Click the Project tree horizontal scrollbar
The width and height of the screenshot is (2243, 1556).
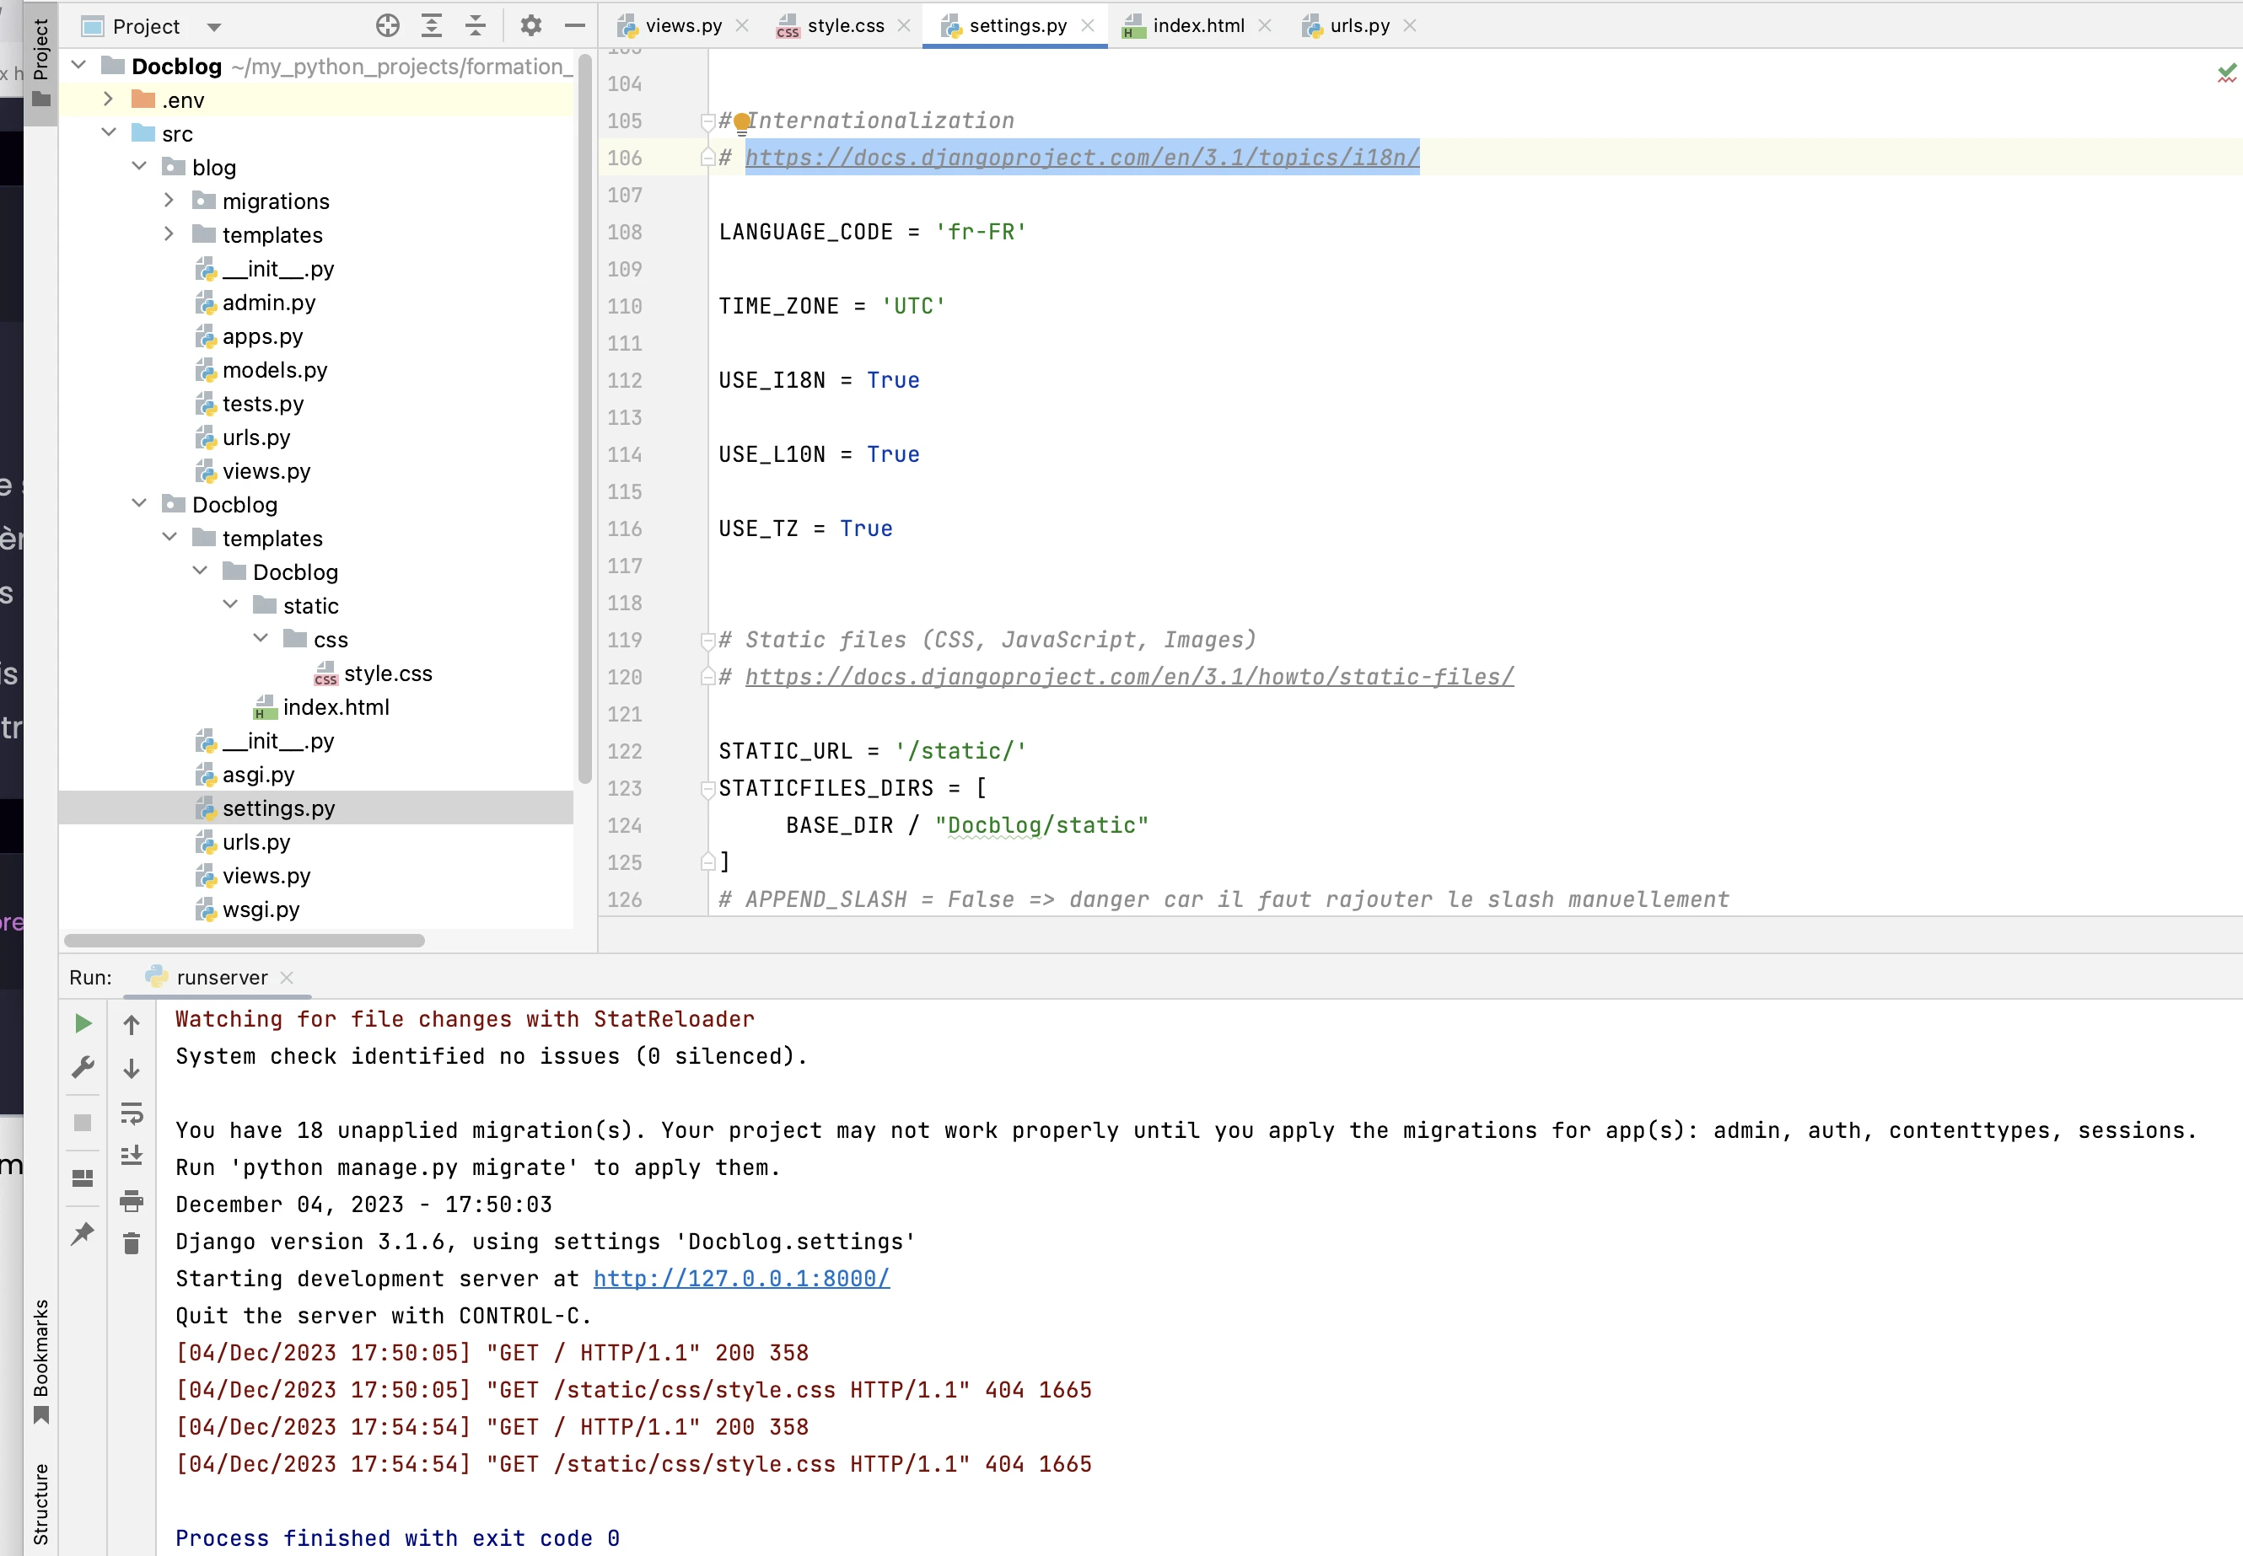pyautogui.click(x=244, y=941)
